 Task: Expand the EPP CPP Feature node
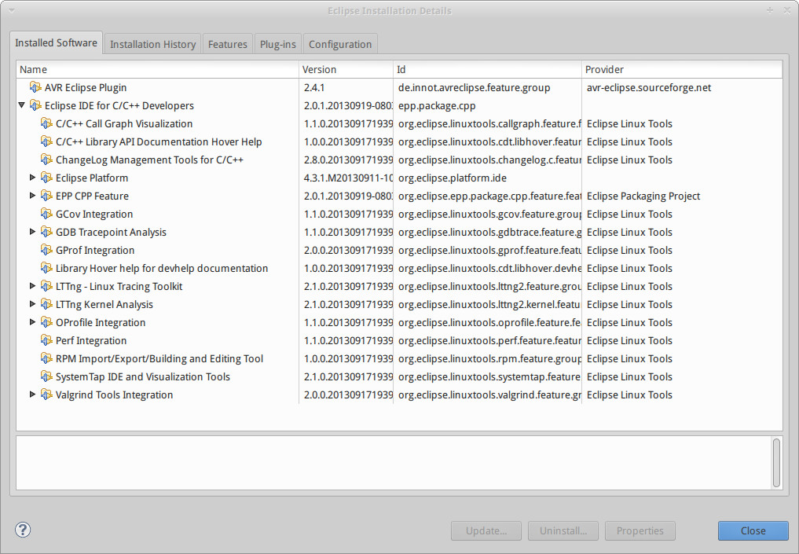[x=33, y=195]
